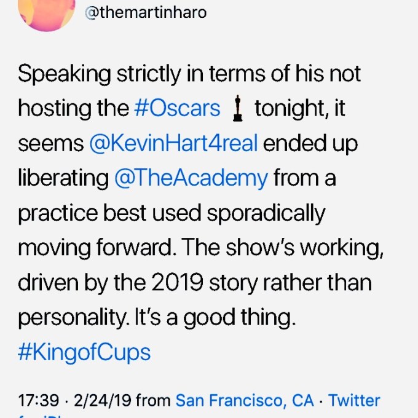The image size is (418, 418).
Task: Tap the word "tonight" after the statuette
Action: [x=292, y=109]
